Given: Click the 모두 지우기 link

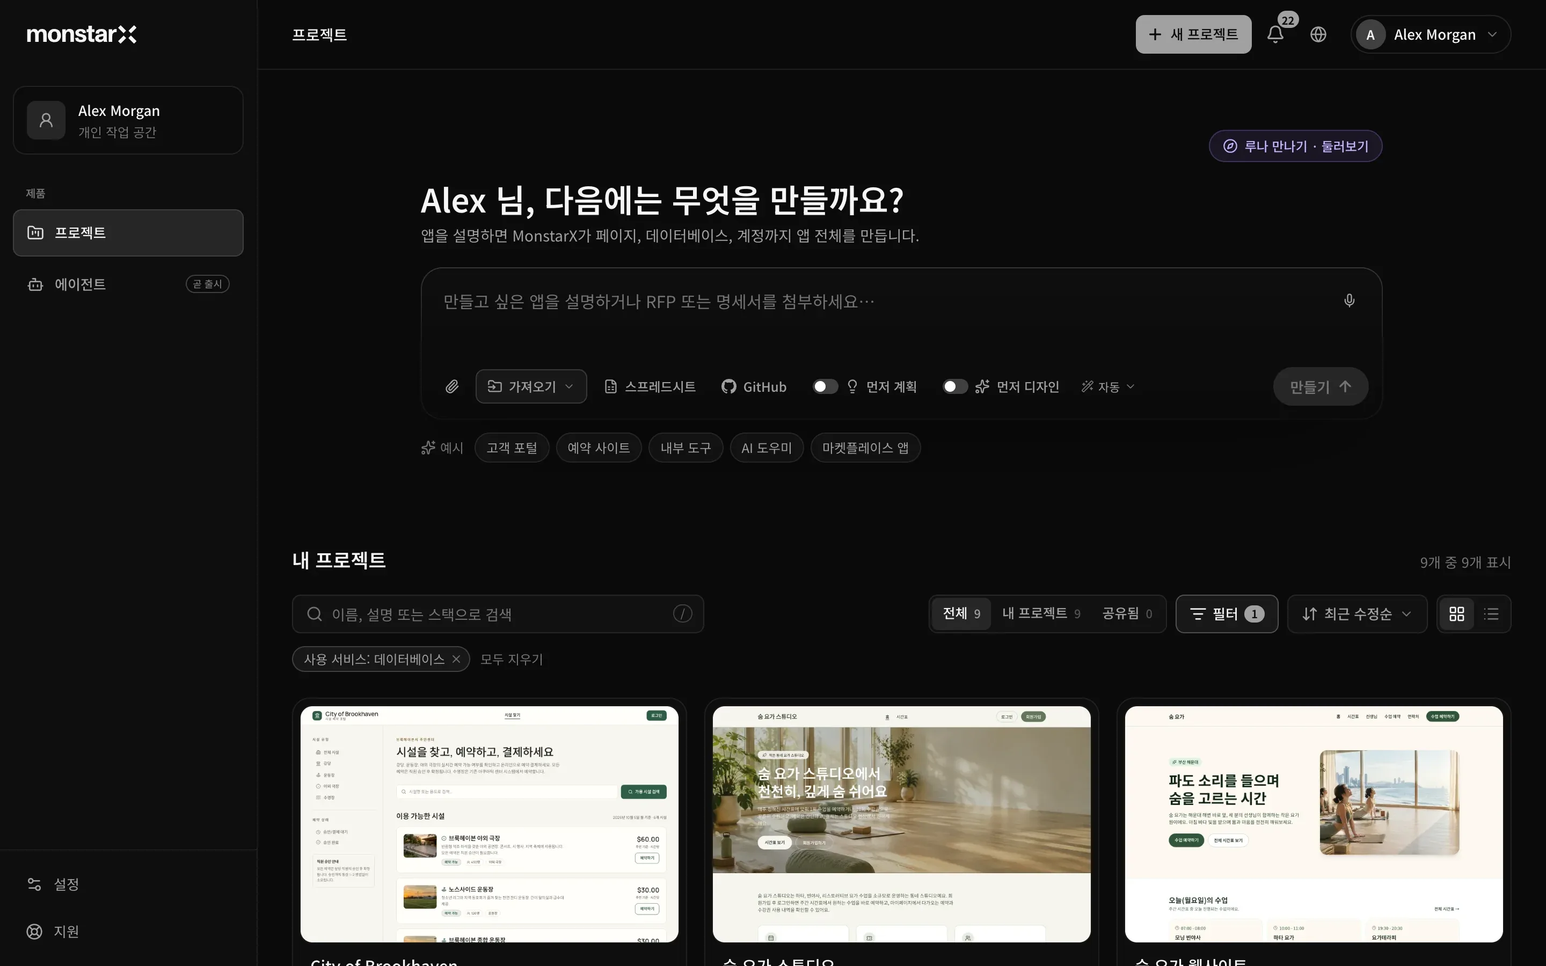Looking at the screenshot, I should [511, 660].
